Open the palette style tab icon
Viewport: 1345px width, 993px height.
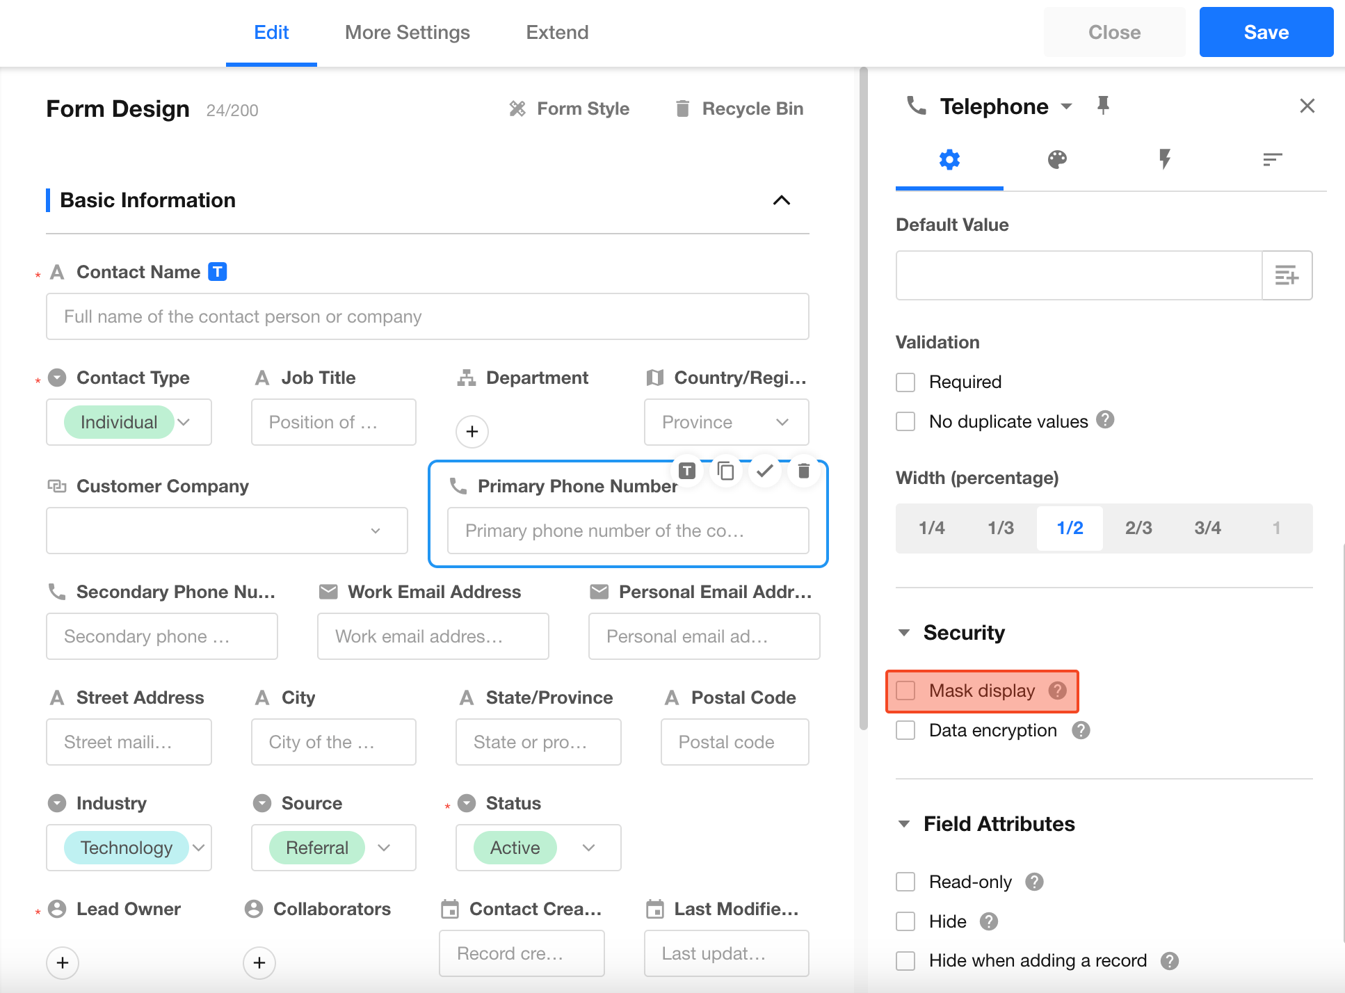click(x=1057, y=160)
